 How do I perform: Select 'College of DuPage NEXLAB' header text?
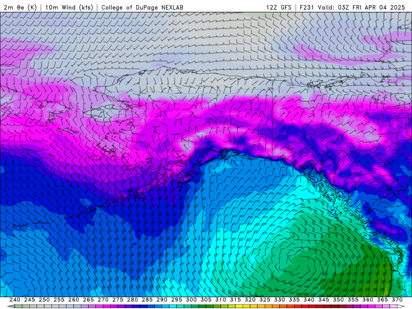pos(142,7)
